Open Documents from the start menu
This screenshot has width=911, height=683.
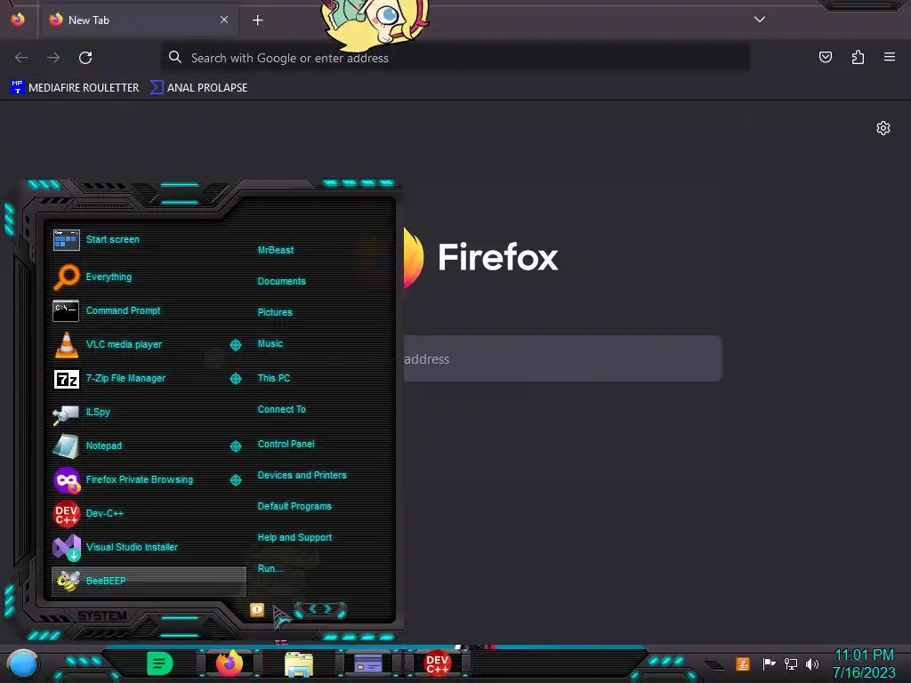click(x=282, y=281)
